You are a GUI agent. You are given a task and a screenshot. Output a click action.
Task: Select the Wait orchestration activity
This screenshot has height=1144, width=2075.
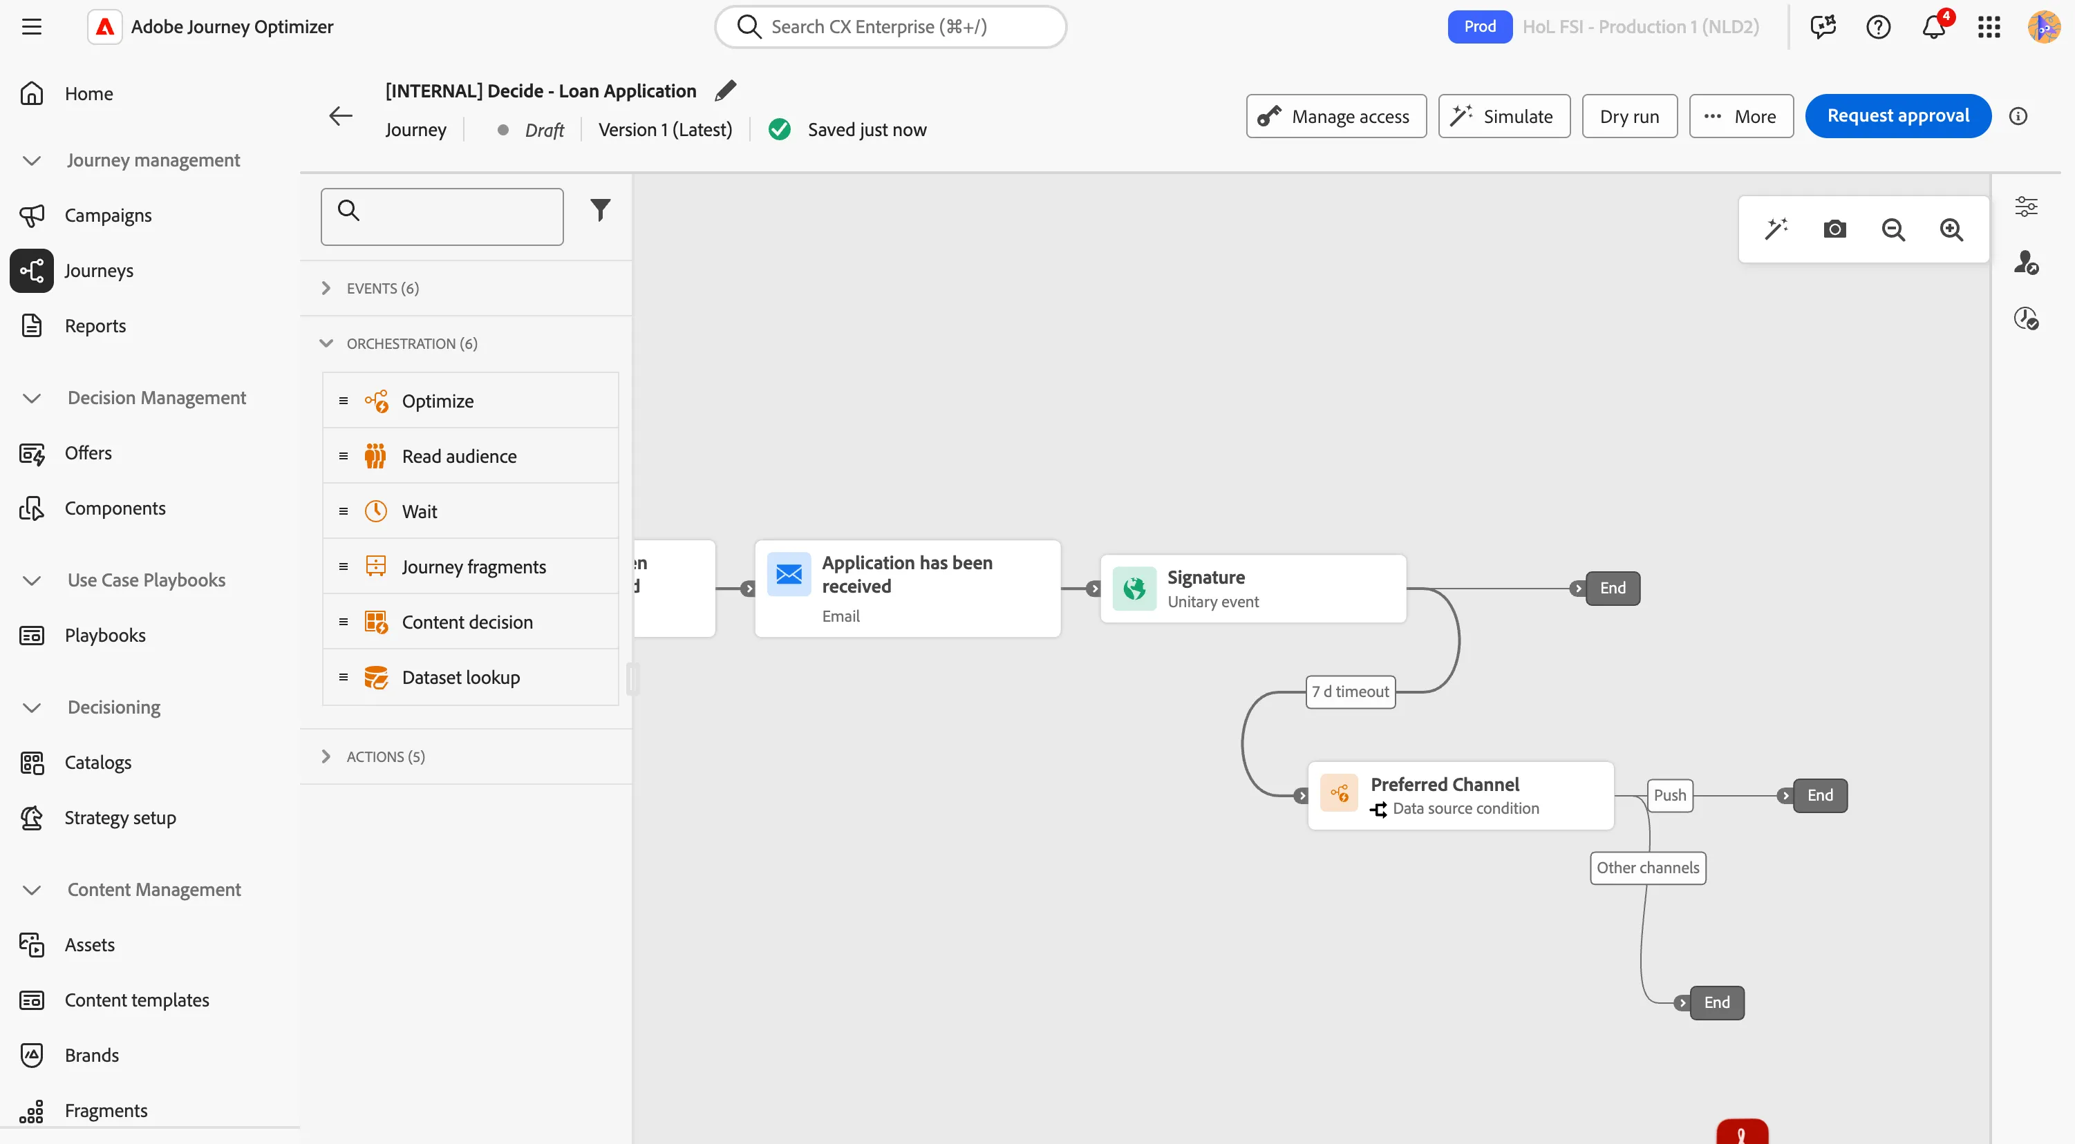471,511
